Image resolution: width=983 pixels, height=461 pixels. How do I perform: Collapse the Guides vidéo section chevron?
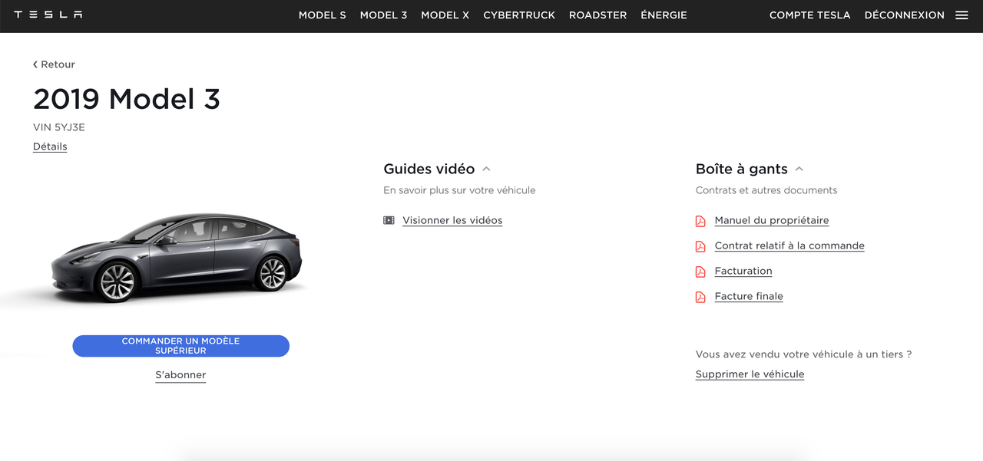pyautogui.click(x=486, y=169)
